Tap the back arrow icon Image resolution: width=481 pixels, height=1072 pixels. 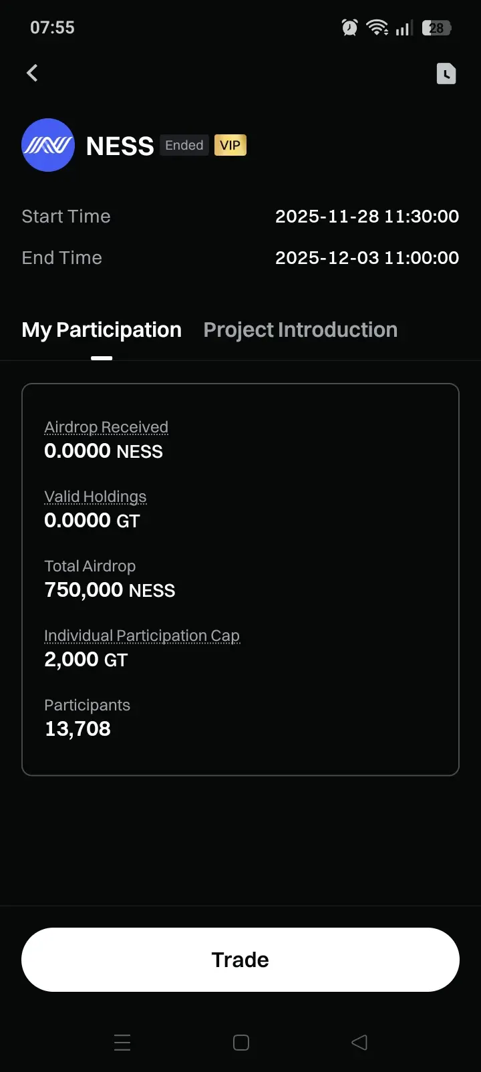[x=32, y=73]
